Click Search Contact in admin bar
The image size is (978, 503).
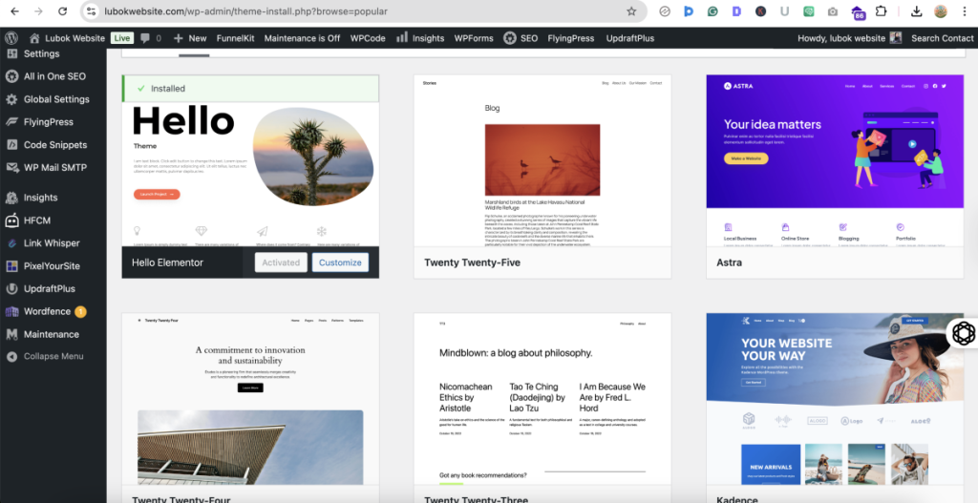pos(942,38)
